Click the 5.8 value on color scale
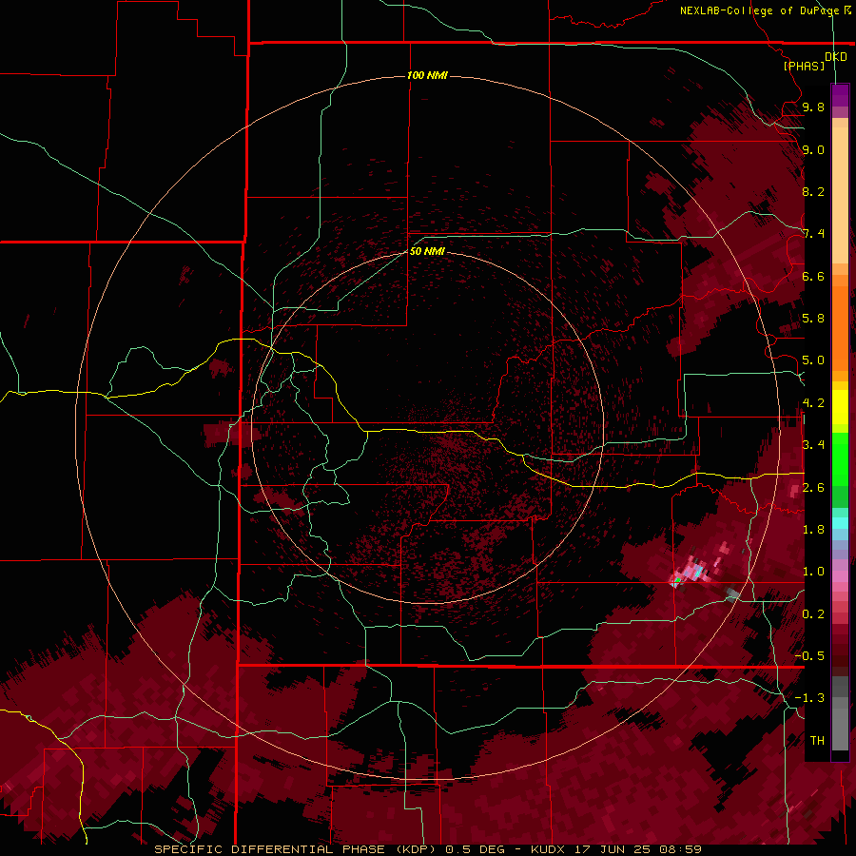 (x=813, y=319)
